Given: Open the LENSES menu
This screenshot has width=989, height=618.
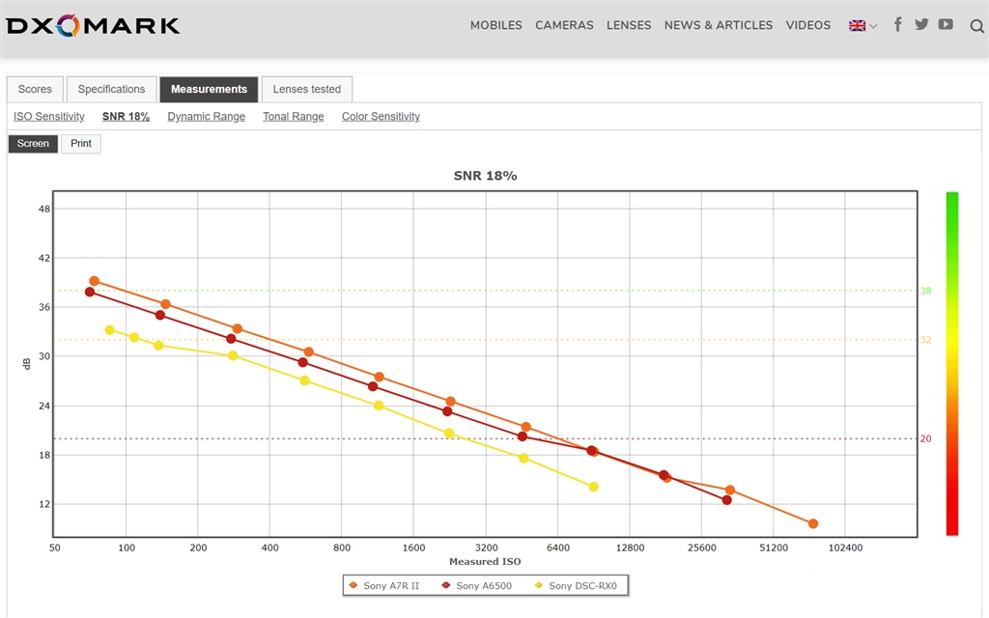Looking at the screenshot, I should click(x=628, y=25).
